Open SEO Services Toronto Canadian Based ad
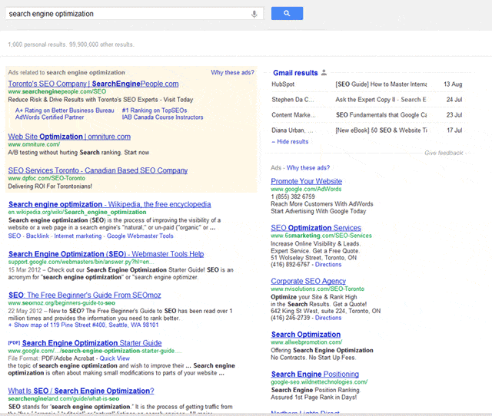 point(98,170)
